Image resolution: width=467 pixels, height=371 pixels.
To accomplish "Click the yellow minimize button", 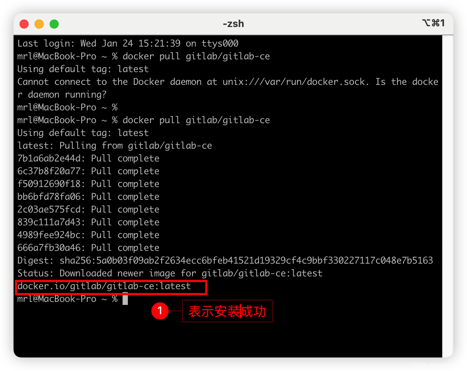I will (x=39, y=24).
